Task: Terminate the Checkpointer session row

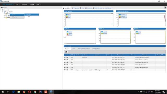Action: (x=67, y=67)
